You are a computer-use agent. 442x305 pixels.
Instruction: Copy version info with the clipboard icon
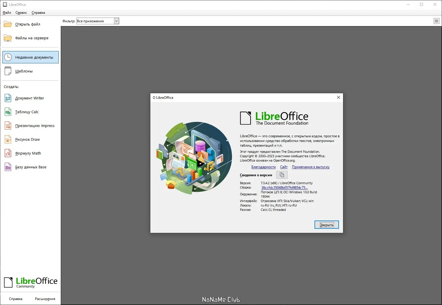click(282, 175)
